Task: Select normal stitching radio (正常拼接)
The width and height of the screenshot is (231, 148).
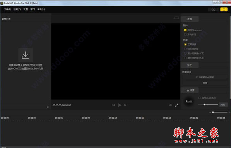Action: click(x=185, y=44)
